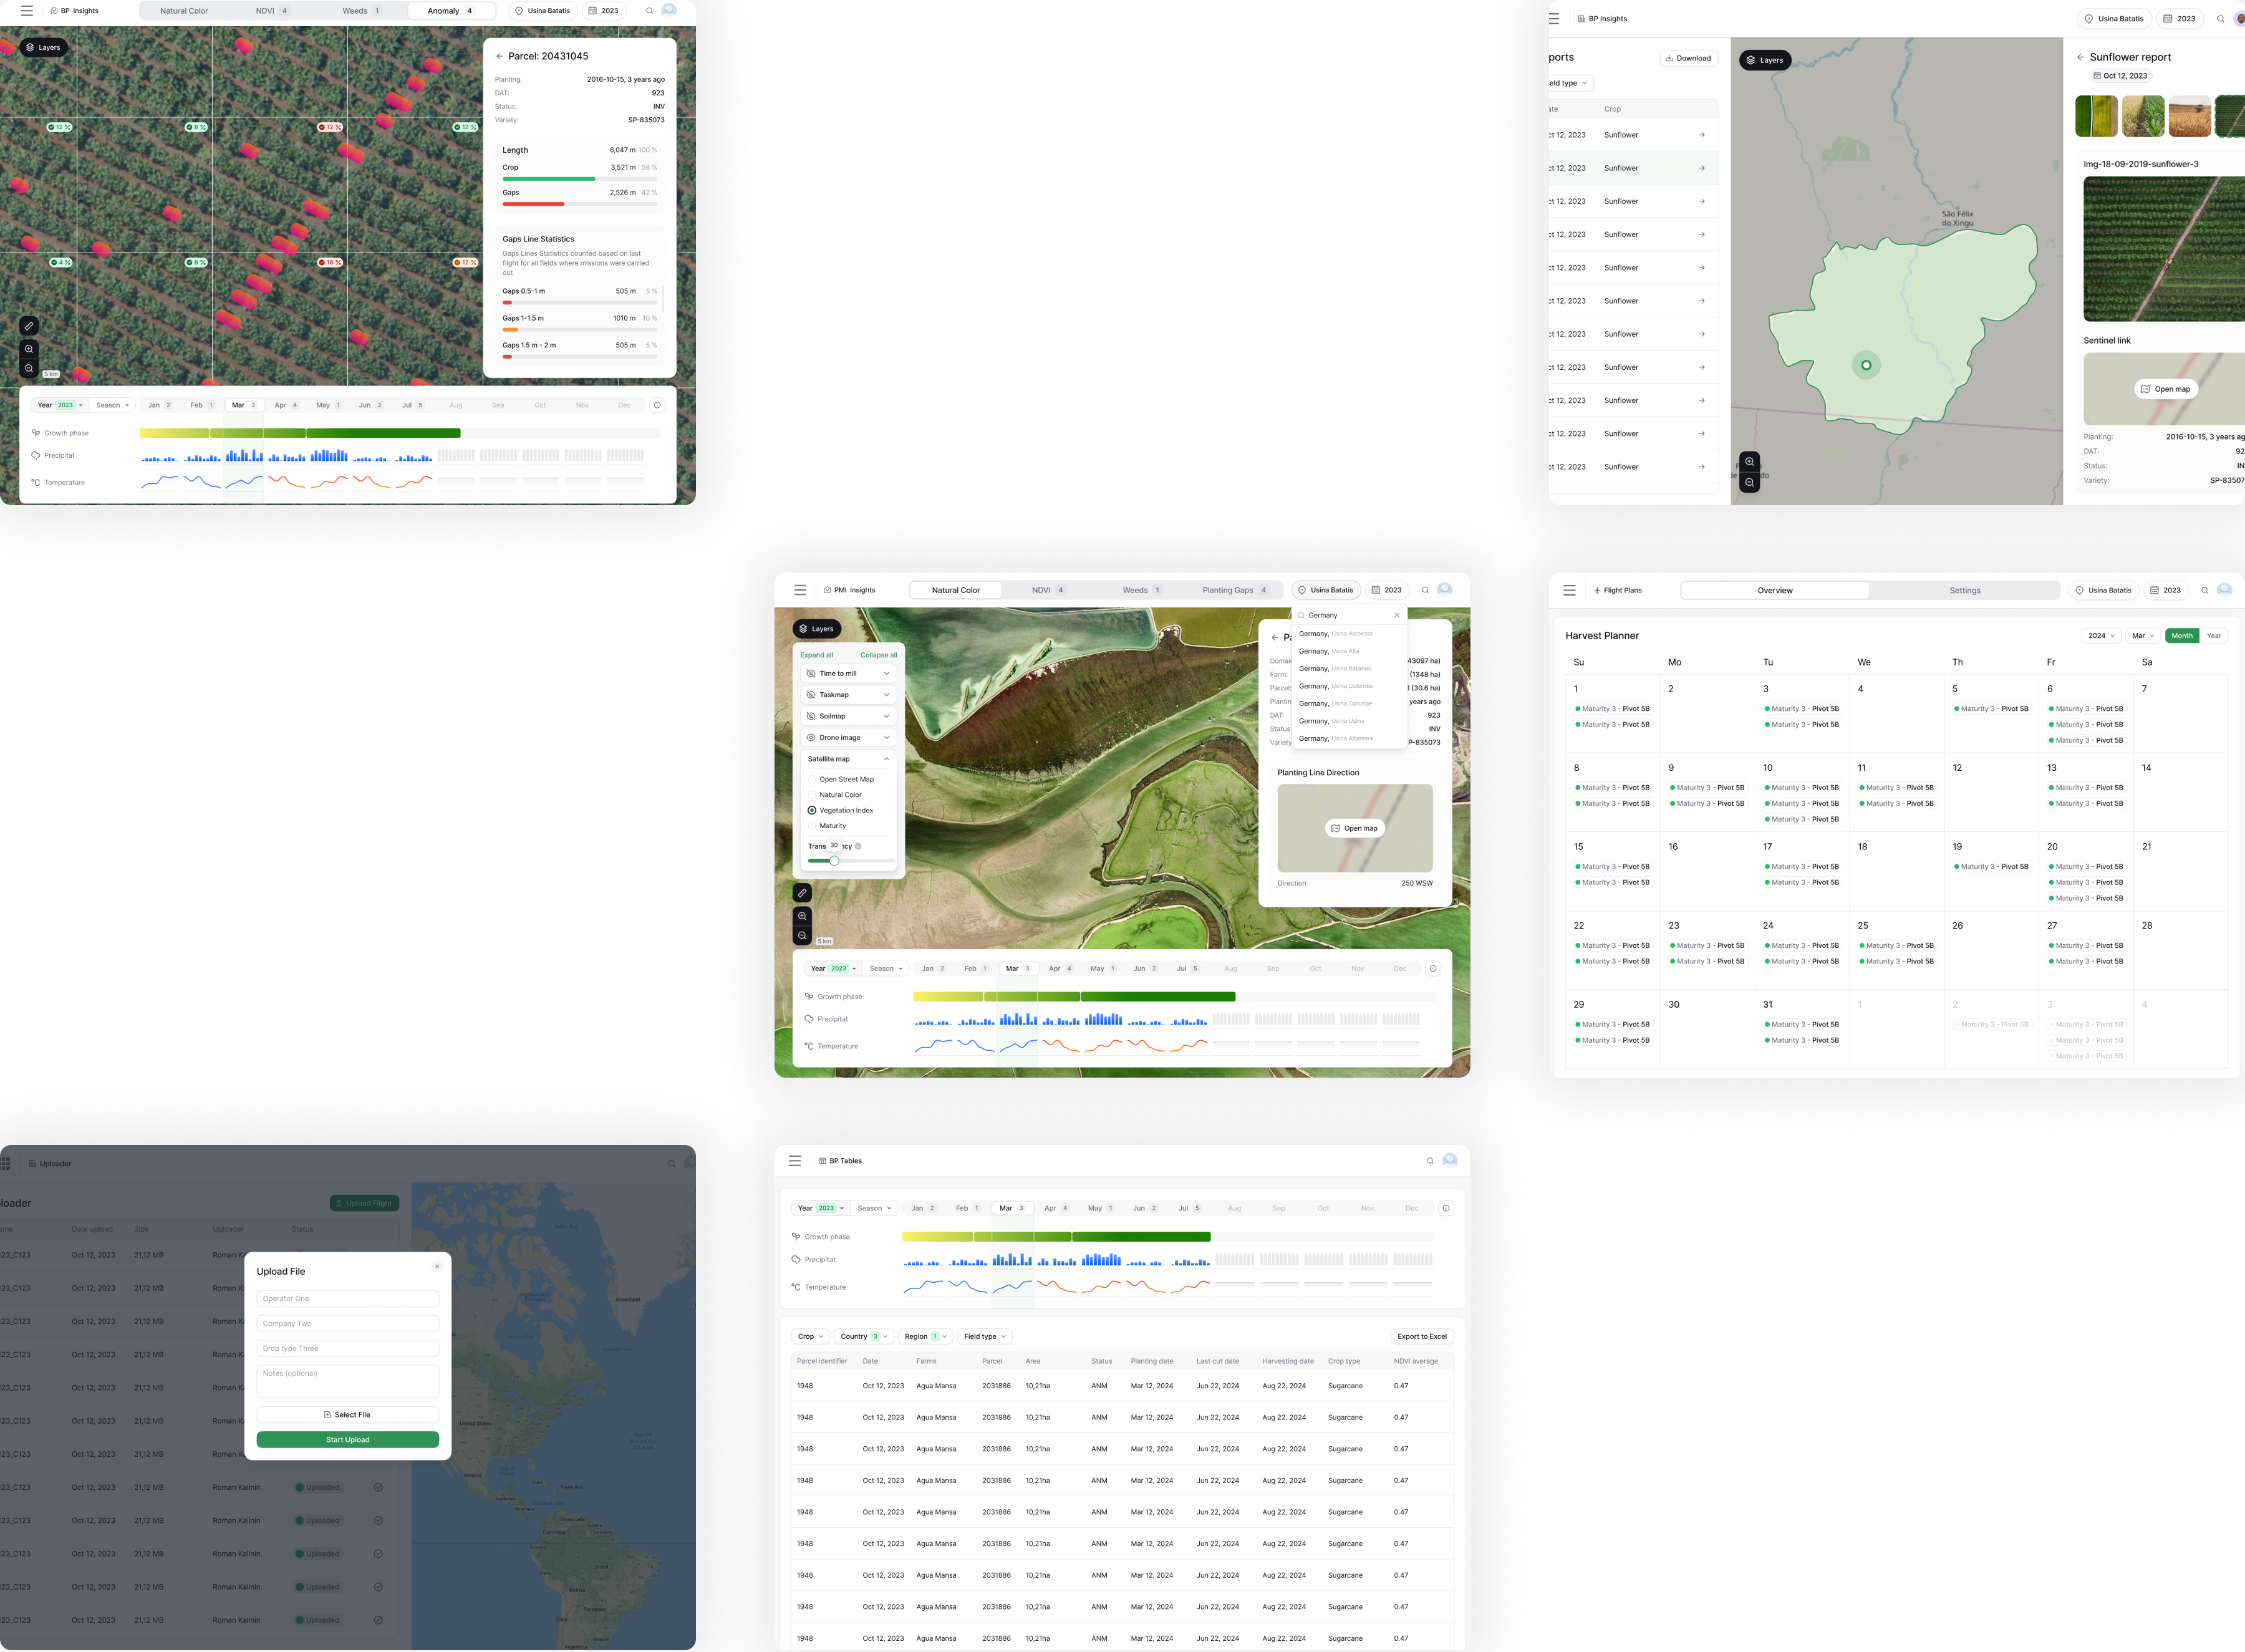Image resolution: width=2245 pixels, height=1652 pixels.
Task: Open the Country filter dropdown in BP Tables
Action: [863, 1336]
